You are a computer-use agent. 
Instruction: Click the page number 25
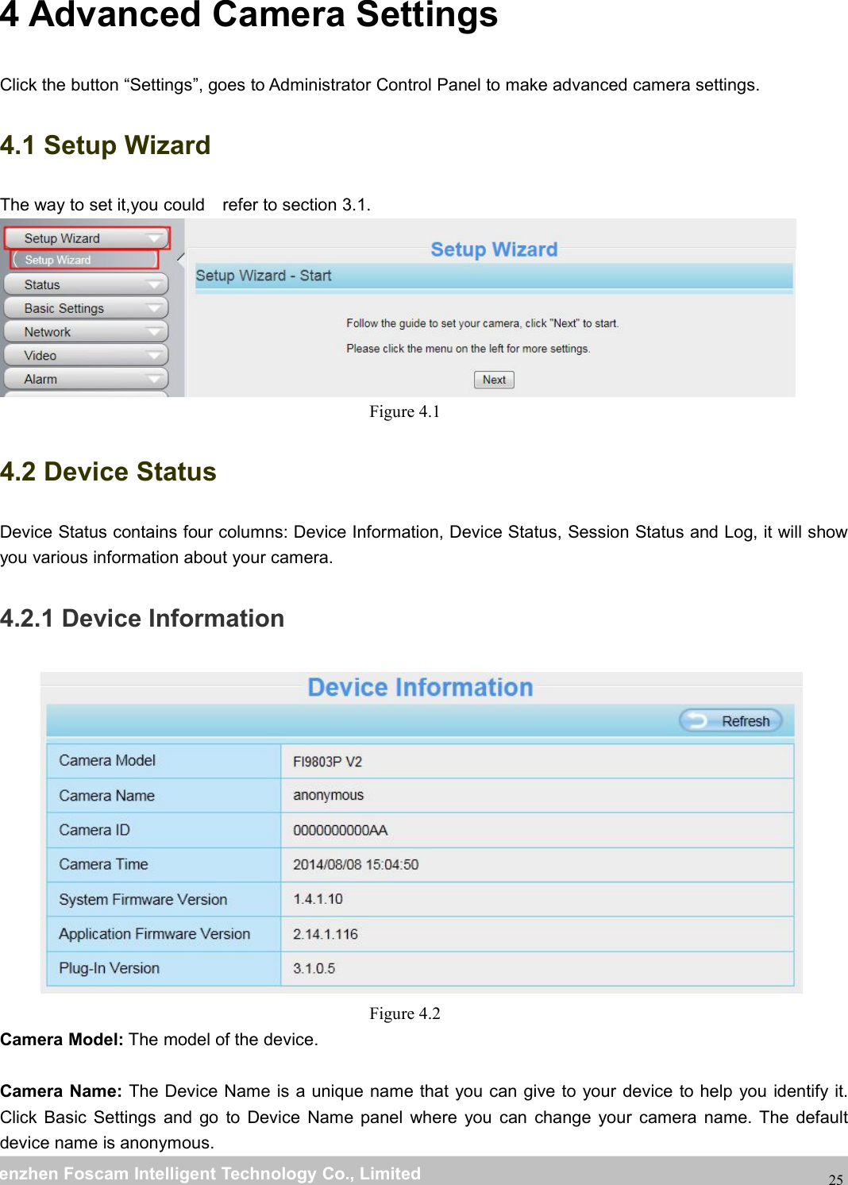(835, 1179)
